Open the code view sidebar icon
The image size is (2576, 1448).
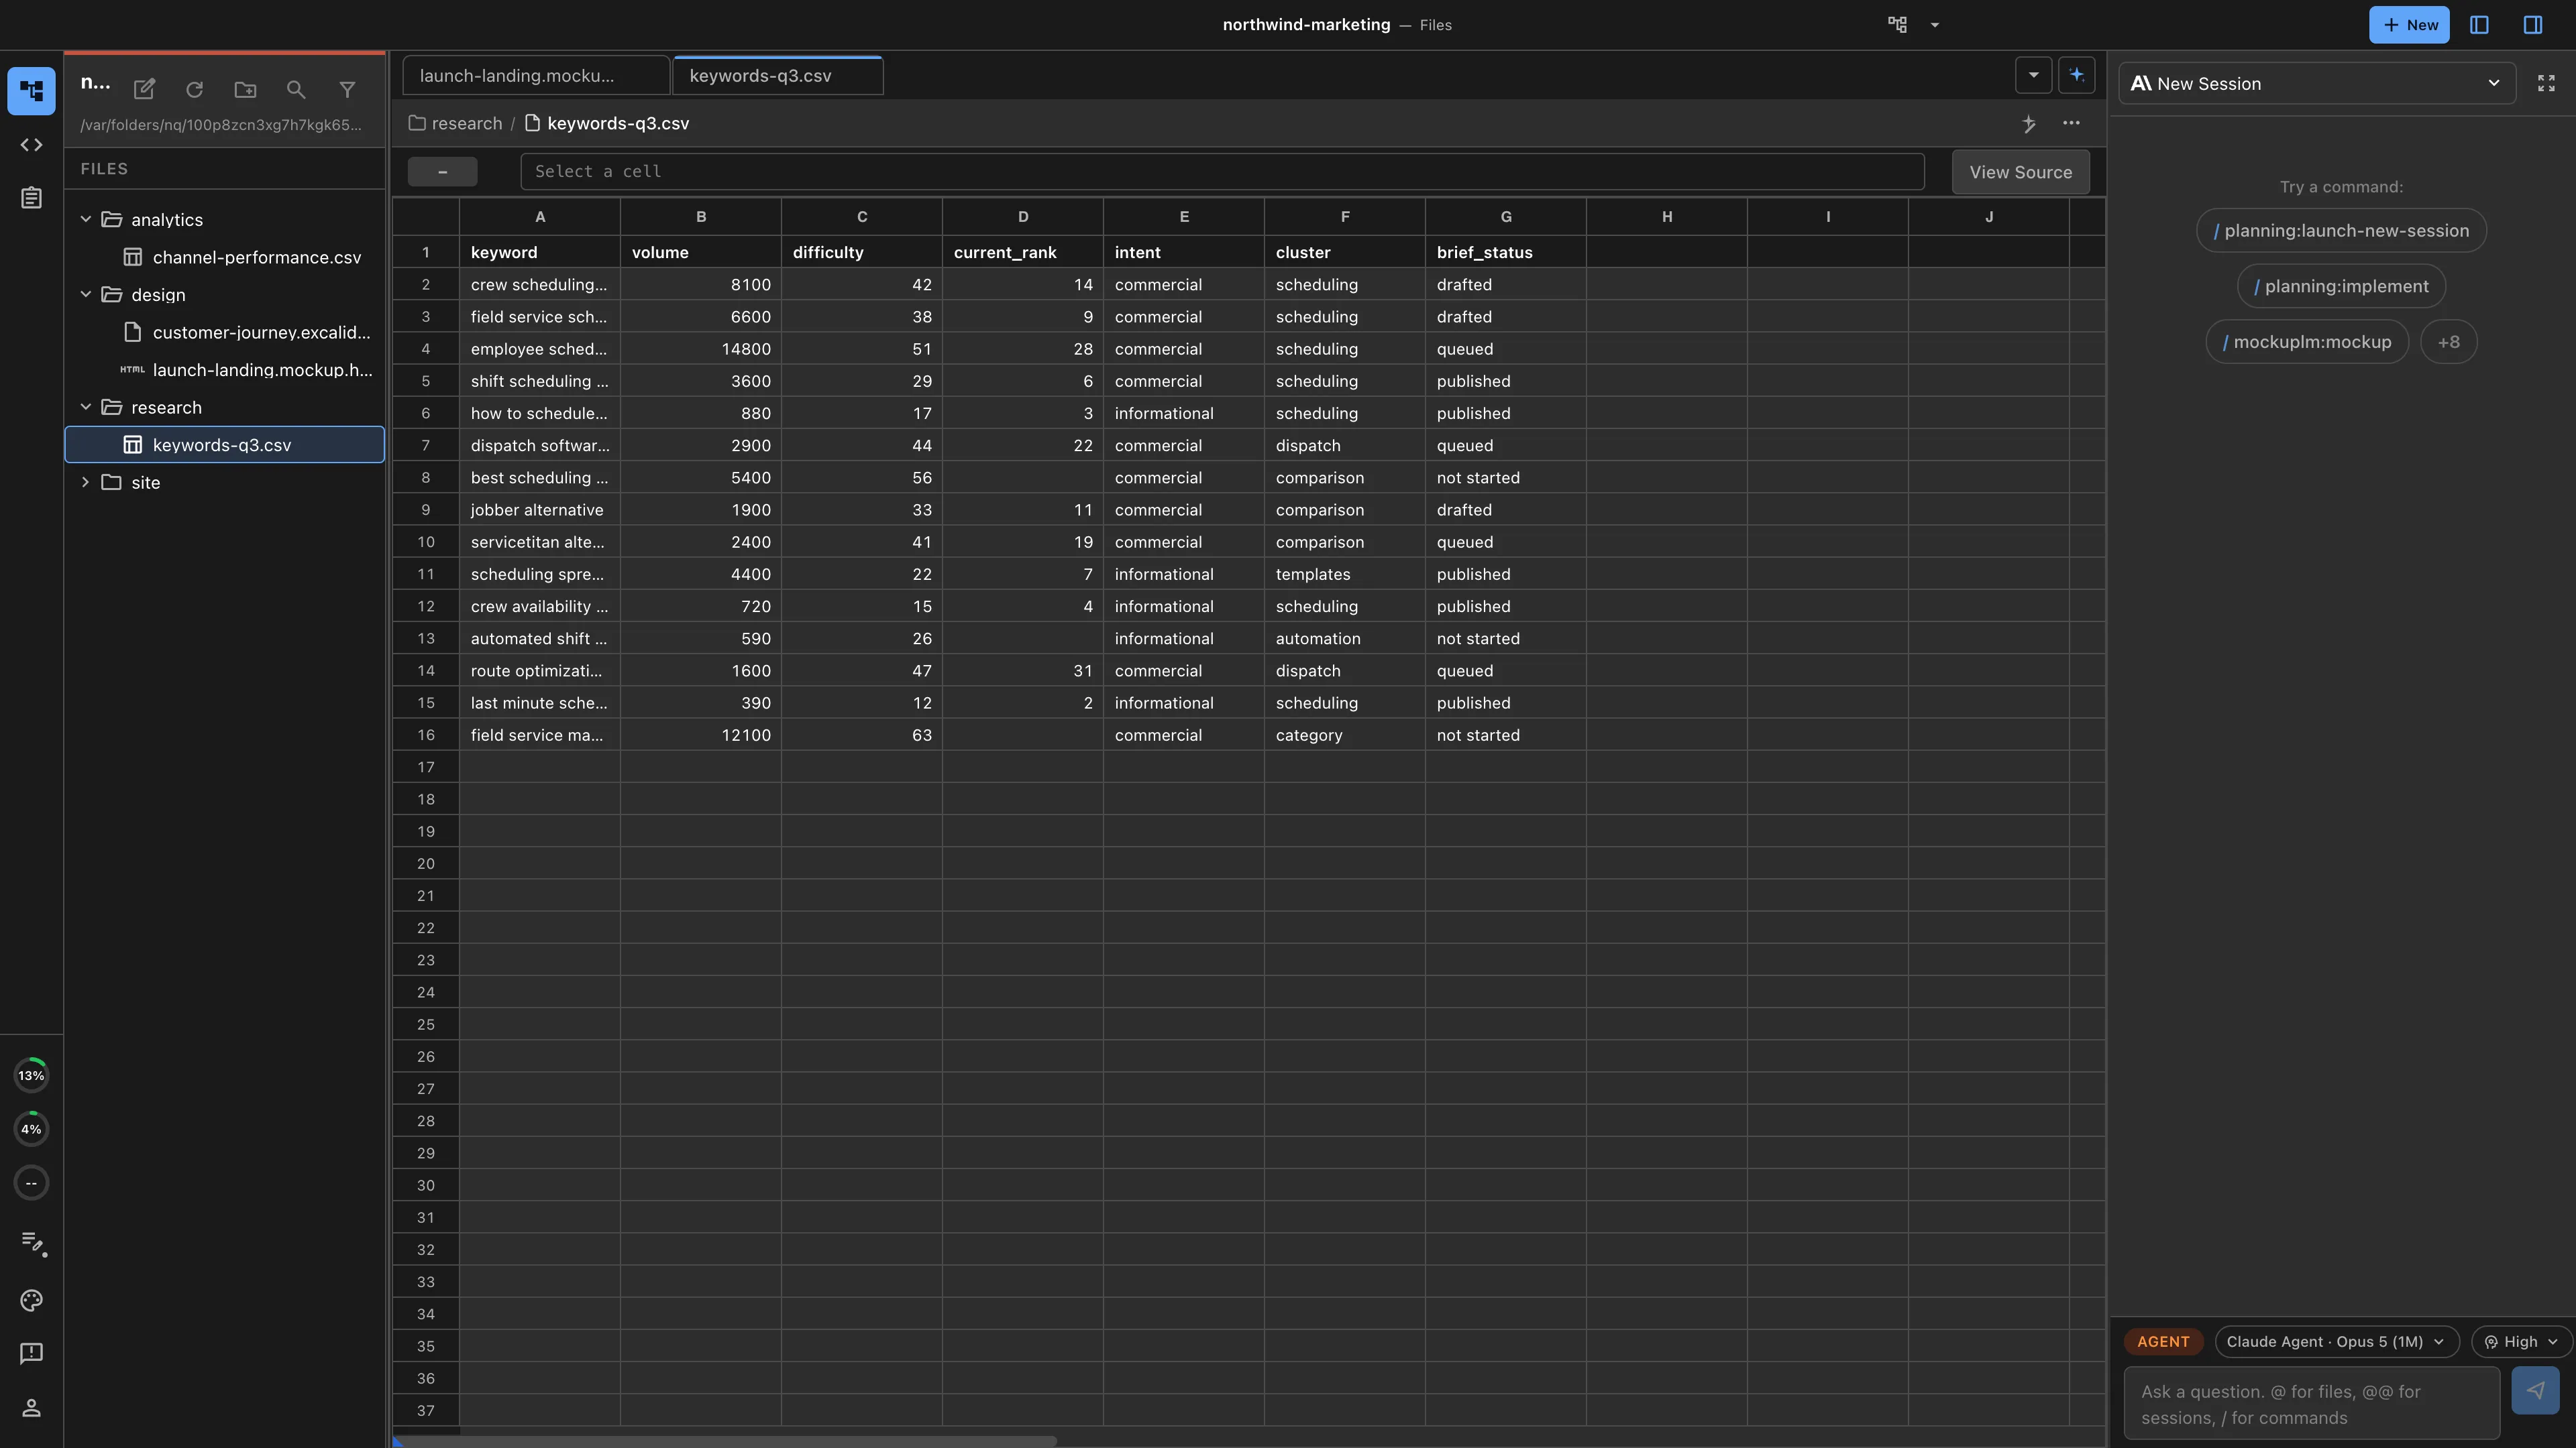[x=31, y=145]
